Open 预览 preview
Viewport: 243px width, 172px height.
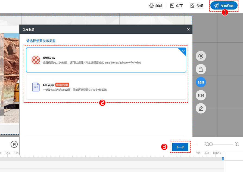197,6
